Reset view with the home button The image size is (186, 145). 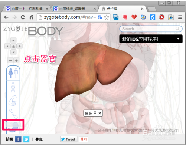coord(13,46)
